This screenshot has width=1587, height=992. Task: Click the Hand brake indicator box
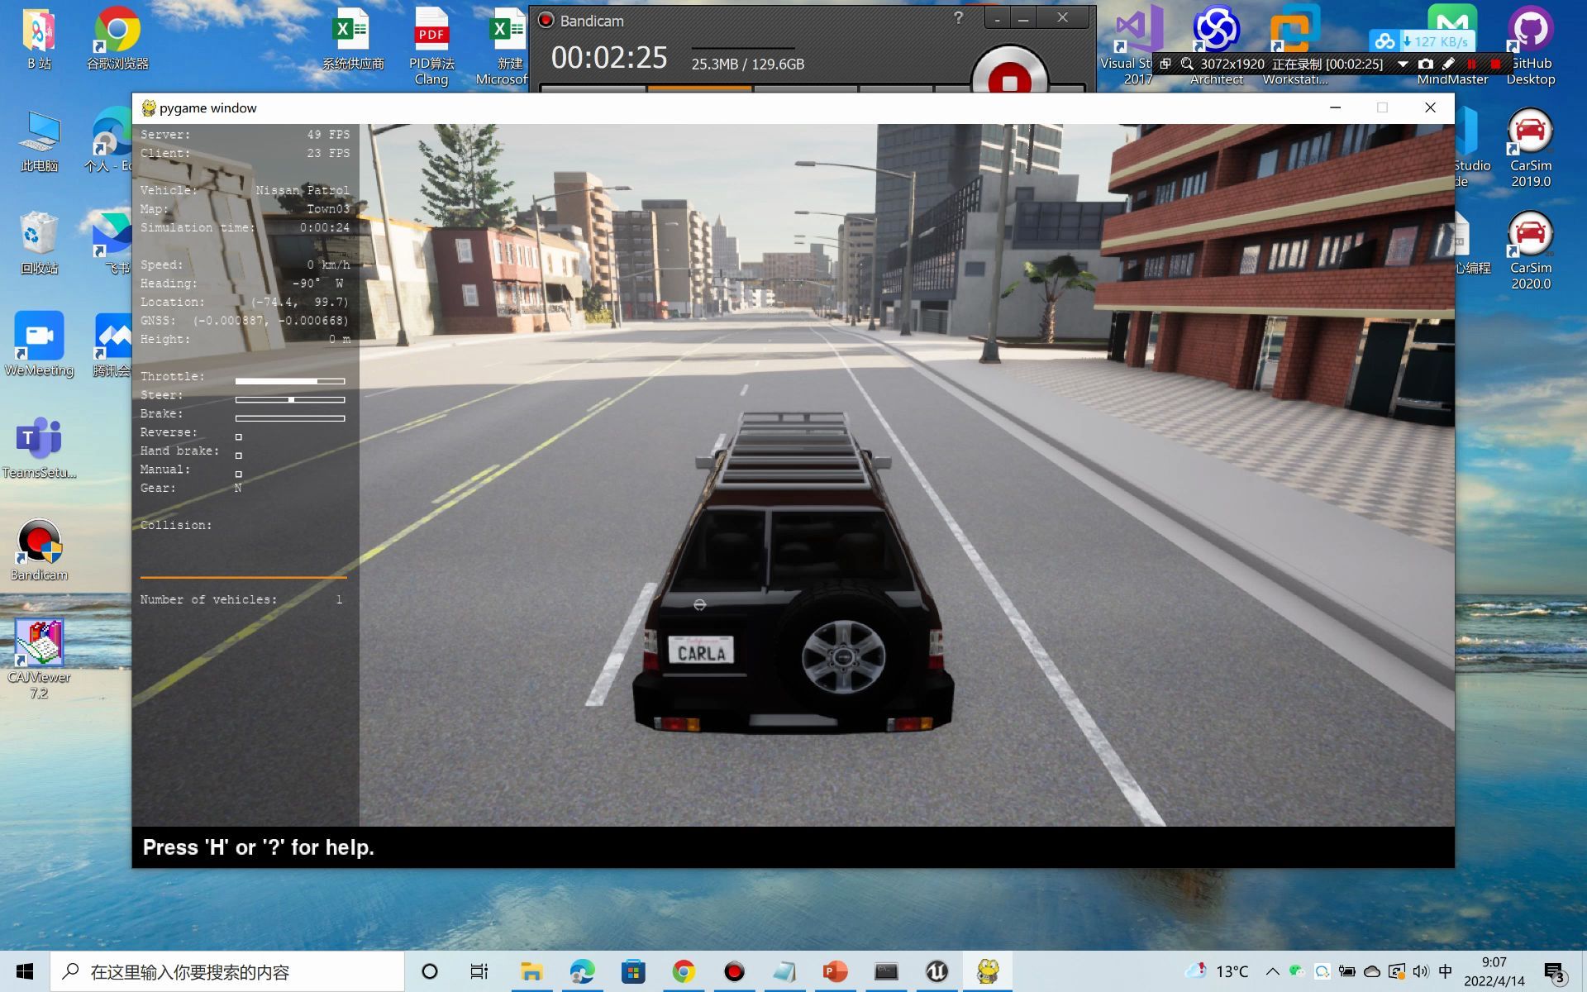239,455
